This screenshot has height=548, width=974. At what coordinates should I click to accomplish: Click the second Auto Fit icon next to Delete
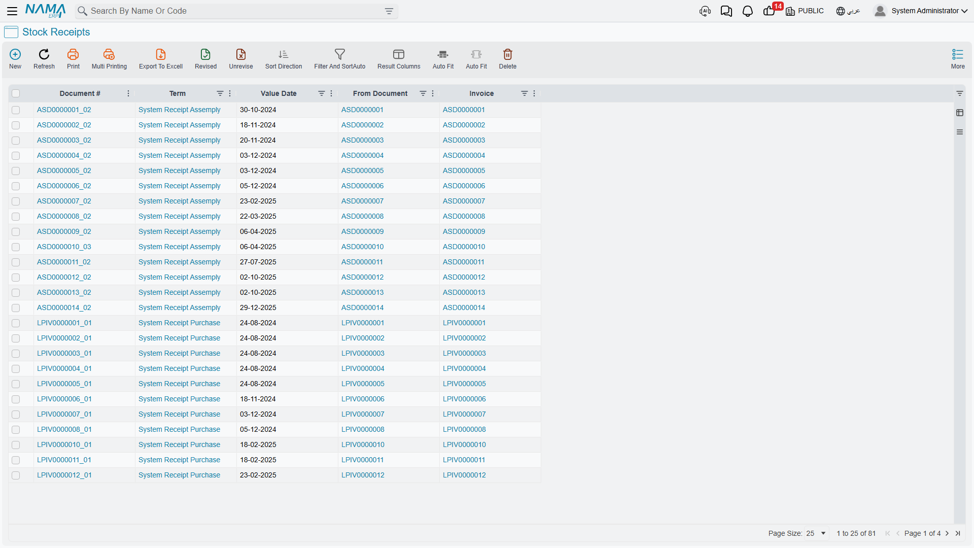(x=476, y=54)
